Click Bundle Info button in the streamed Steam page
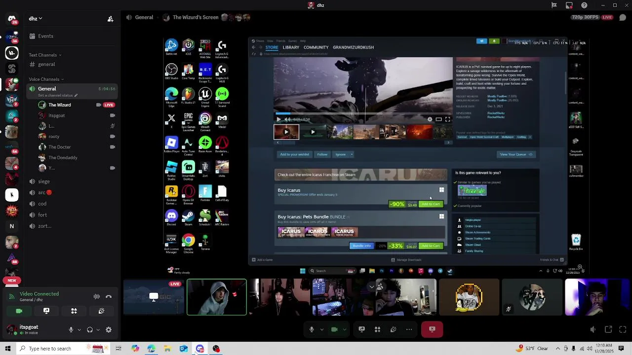632x355 pixels. (x=361, y=246)
